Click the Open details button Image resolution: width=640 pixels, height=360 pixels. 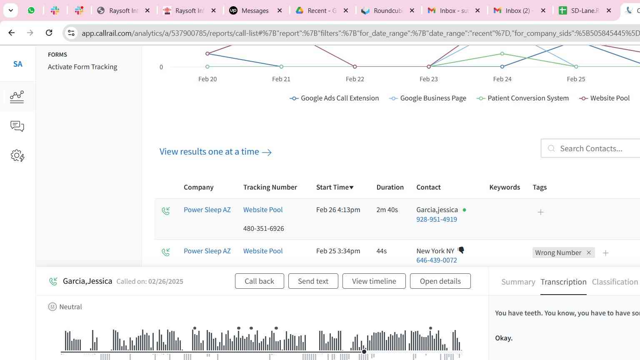coord(440,281)
